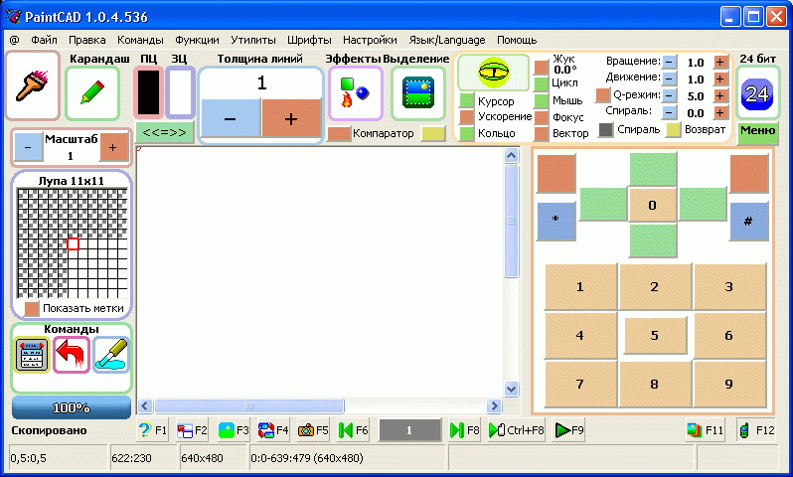Screen dimensions: 793x477
Task: Click the F9 run button
Action: [x=569, y=430]
